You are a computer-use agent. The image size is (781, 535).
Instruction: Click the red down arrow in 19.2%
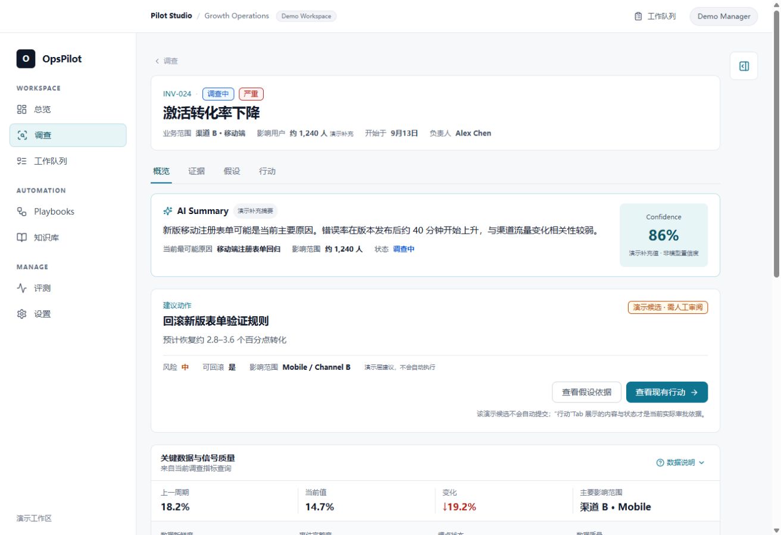[445, 507]
